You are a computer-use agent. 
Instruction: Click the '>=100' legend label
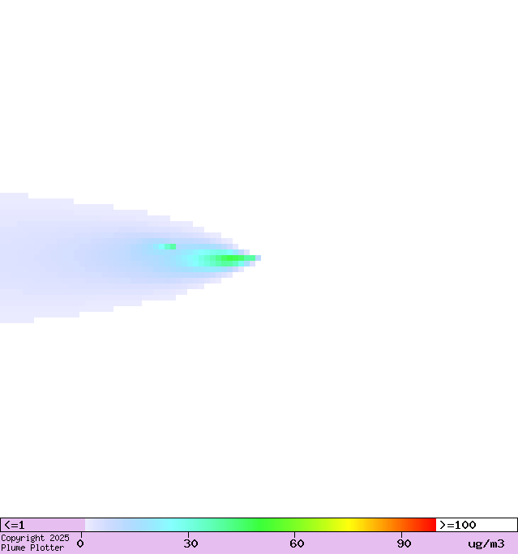pos(458,525)
